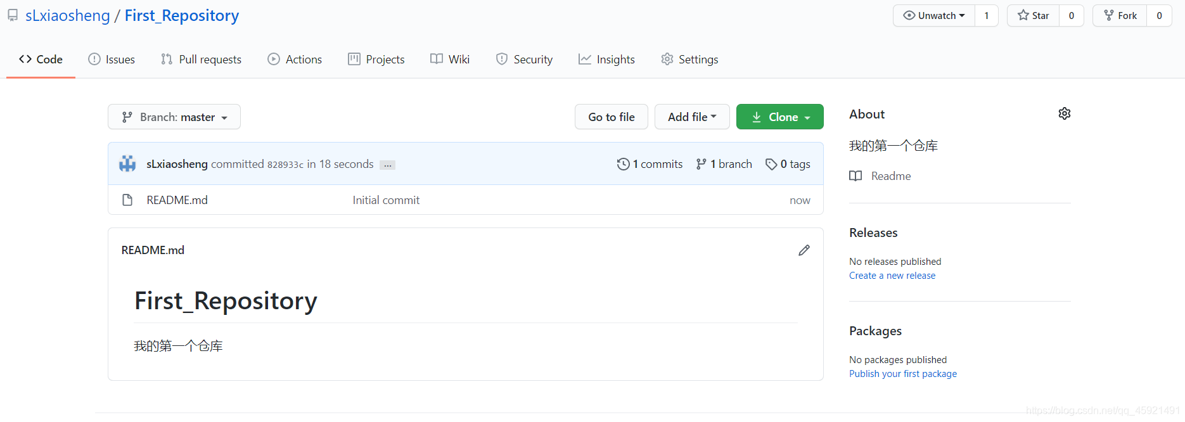Open the Add file dropdown
1185x422 pixels.
click(692, 117)
